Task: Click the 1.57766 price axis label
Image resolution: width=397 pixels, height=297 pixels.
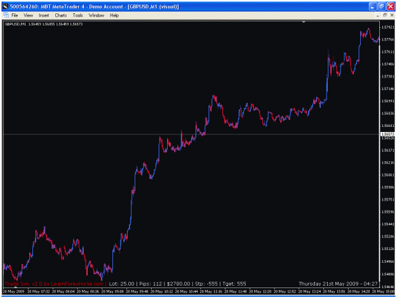Action: (388, 39)
